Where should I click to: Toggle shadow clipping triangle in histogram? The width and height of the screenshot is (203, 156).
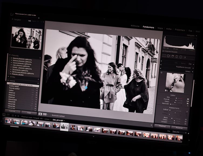[x=165, y=37]
